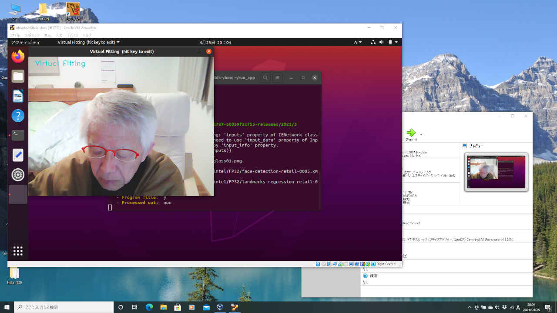The image size is (557, 313).
Task: Open the Text Editor dock icon
Action: (18, 155)
